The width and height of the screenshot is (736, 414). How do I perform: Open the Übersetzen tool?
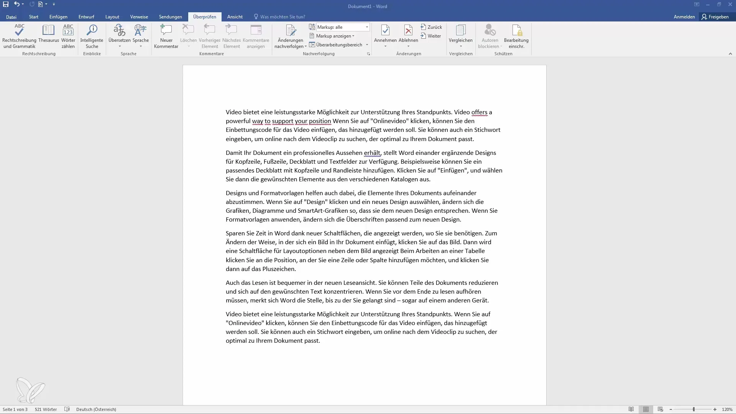point(119,36)
